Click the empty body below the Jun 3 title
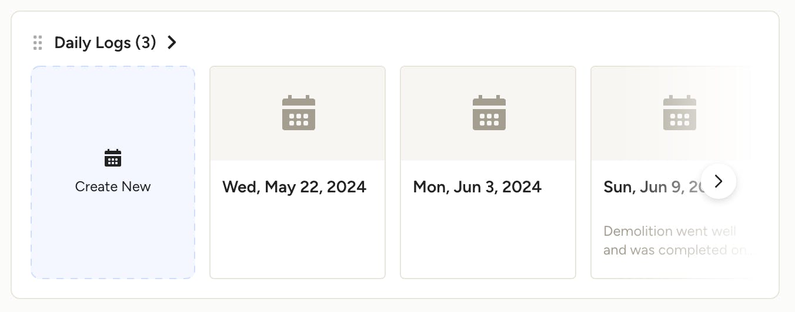Viewport: 795px width, 312px height. click(488, 240)
